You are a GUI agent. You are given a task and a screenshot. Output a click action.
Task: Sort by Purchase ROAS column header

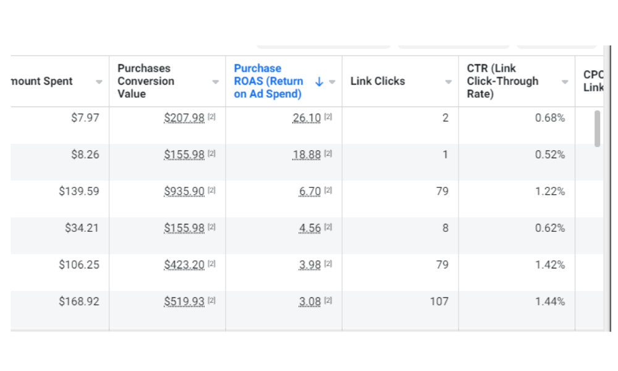(268, 81)
